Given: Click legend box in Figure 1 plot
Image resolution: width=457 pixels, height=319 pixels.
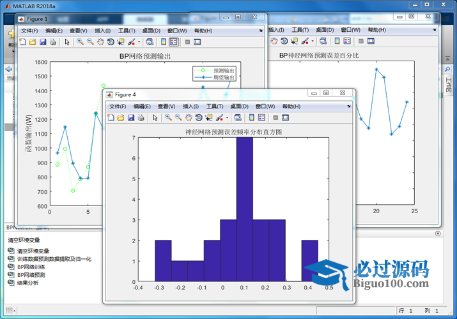Looking at the screenshot, I should [214, 74].
